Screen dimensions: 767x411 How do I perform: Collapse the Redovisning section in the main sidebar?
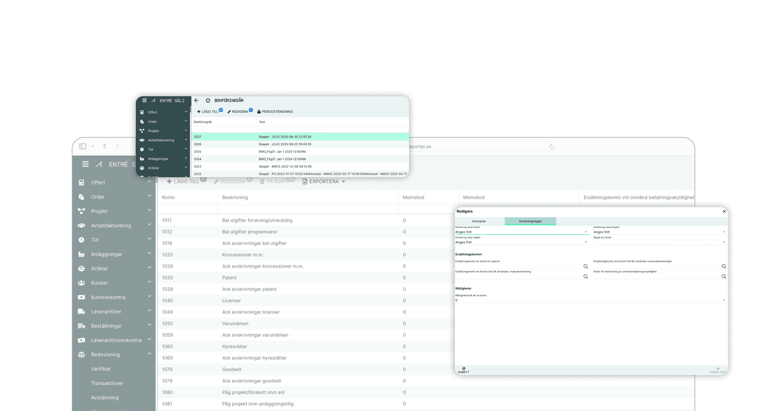coord(149,354)
